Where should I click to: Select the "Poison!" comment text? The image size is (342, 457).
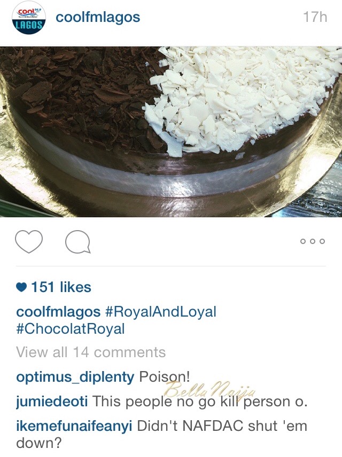coord(165,377)
